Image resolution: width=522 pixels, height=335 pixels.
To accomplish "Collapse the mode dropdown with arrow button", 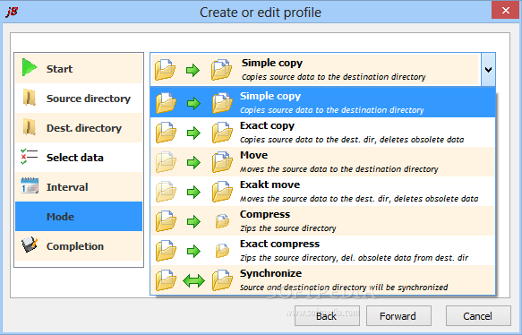I will tap(488, 70).
